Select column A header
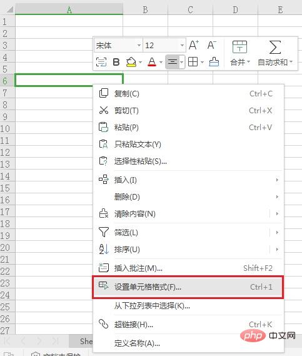Image resolution: width=302 pixels, height=356 pixels. (69, 9)
